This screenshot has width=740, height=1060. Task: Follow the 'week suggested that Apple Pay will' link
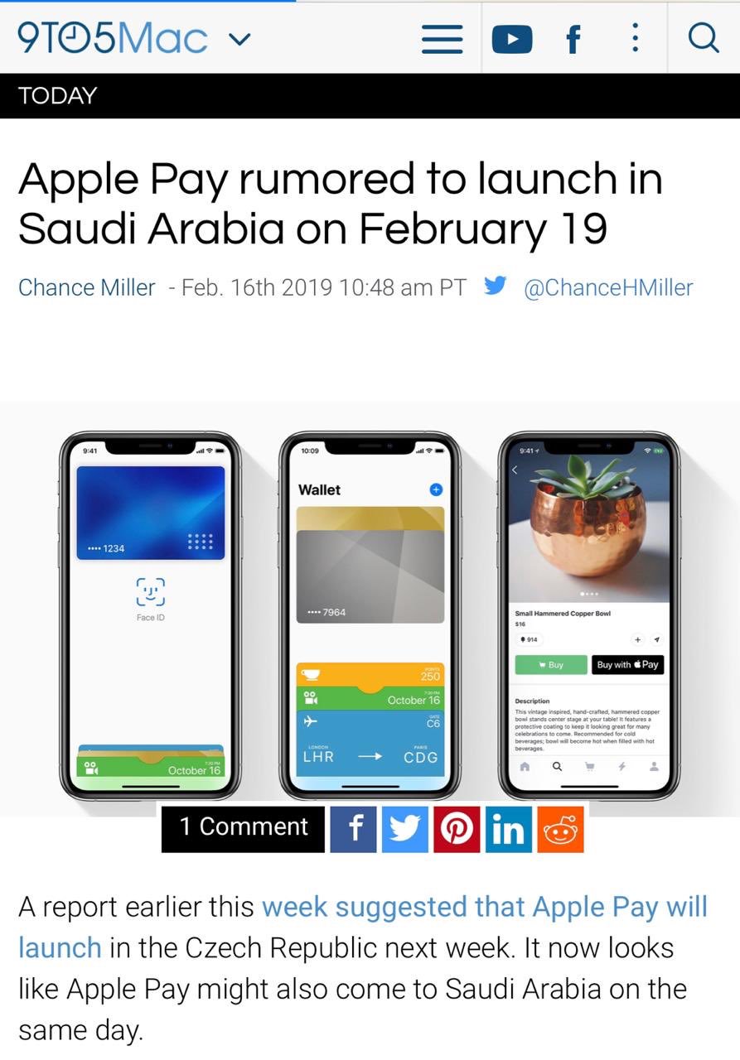point(485,907)
